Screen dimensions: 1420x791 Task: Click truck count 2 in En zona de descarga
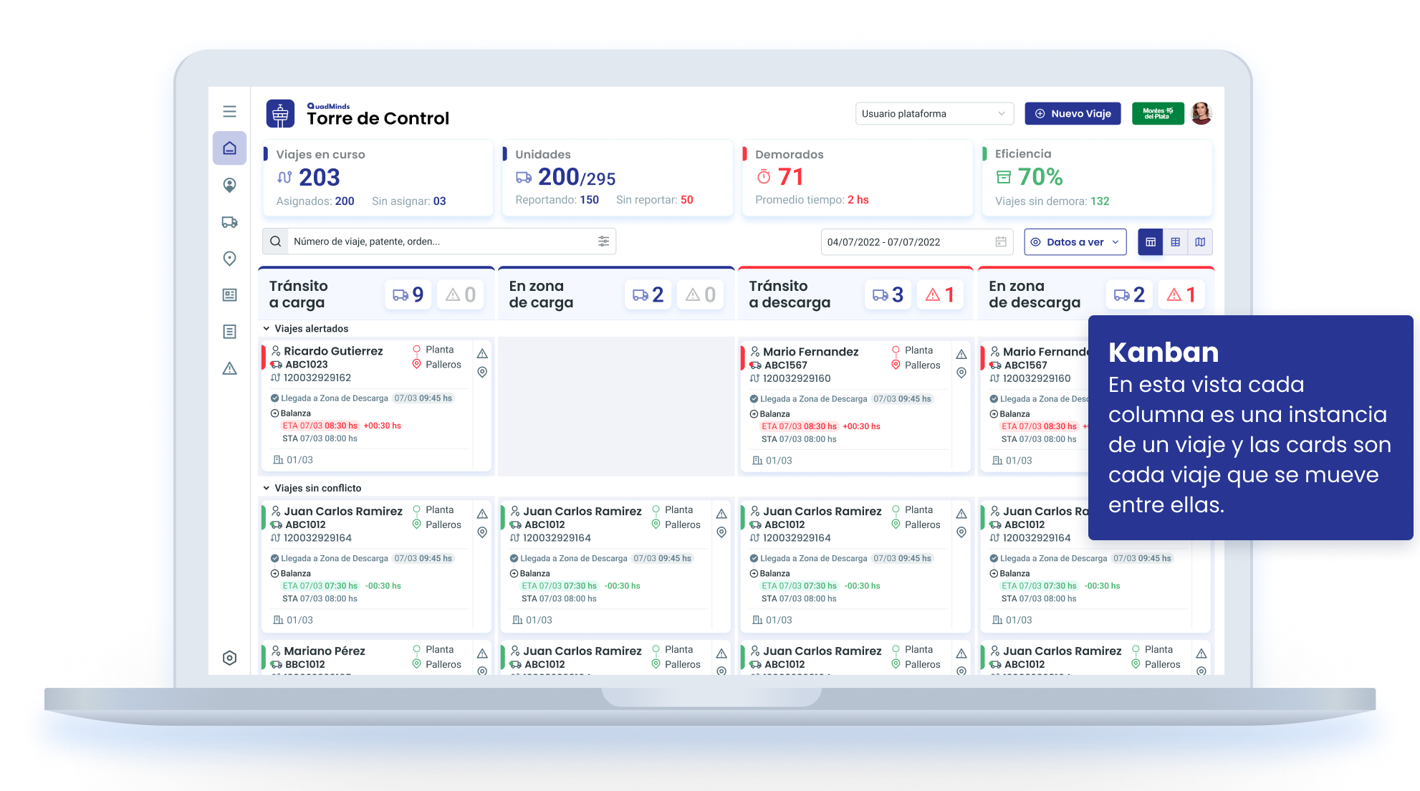(1129, 294)
